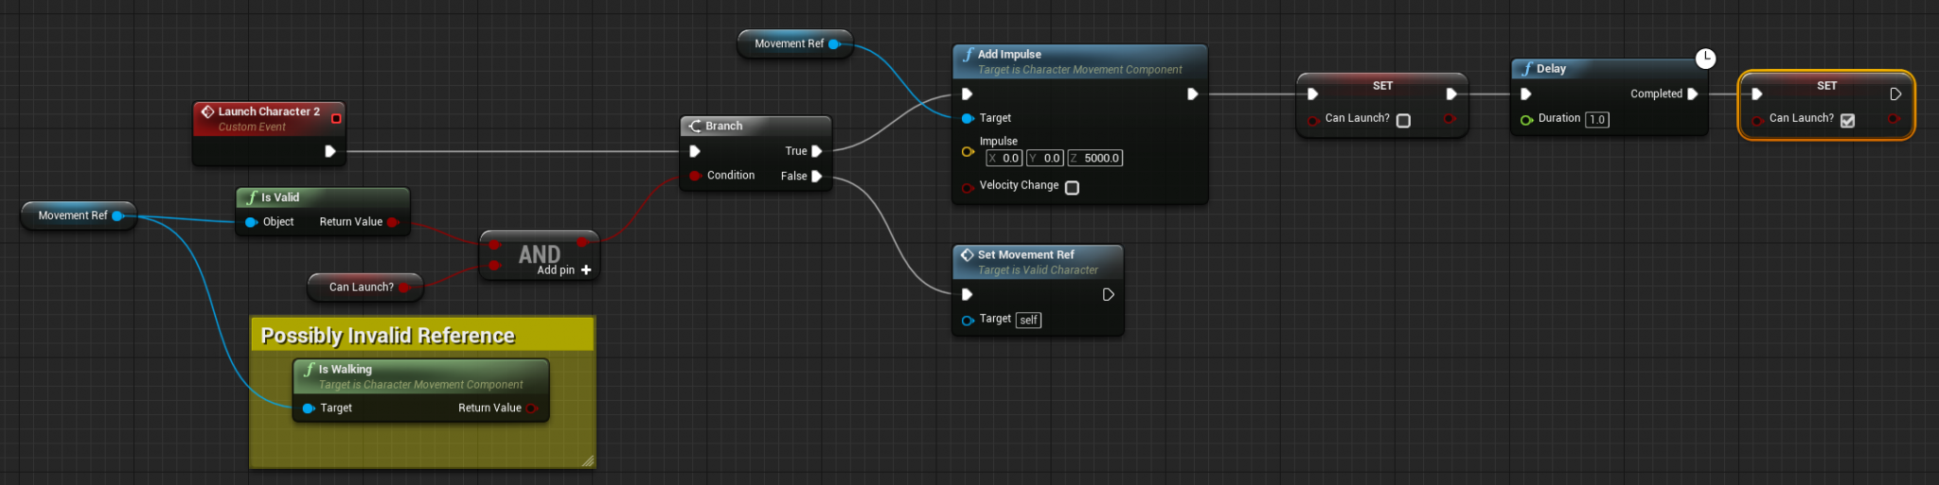Screen dimensions: 1939x485
Task: Check Can Launch? on first SET node
Action: (1403, 120)
